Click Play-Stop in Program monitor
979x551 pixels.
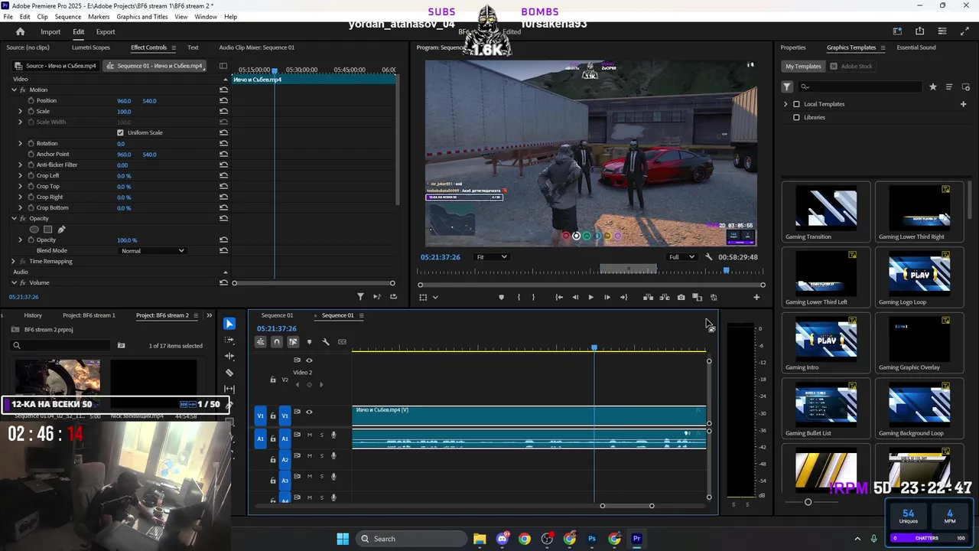(590, 297)
